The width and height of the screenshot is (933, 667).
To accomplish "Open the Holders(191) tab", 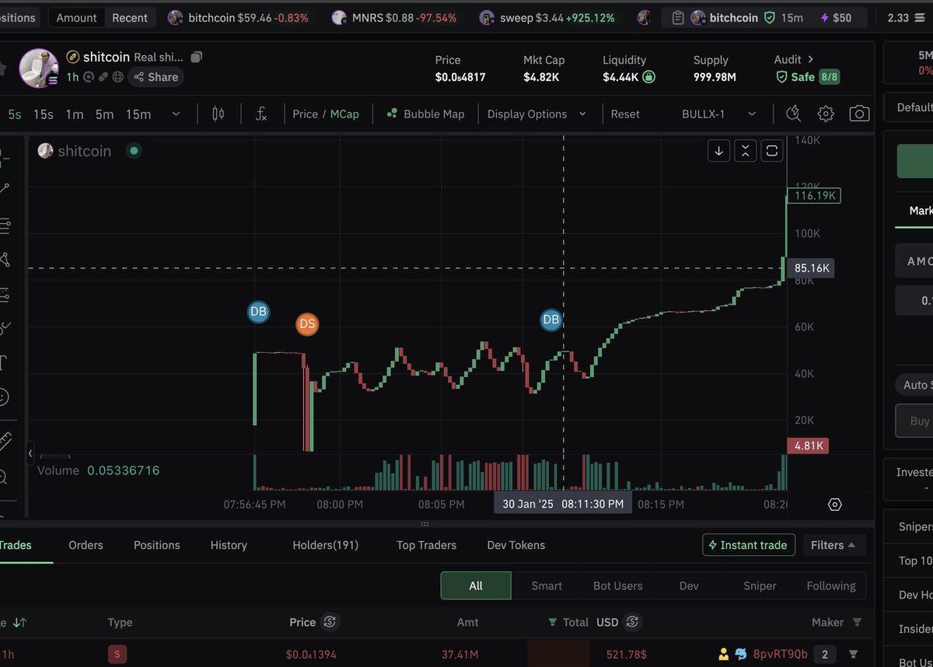I will (x=325, y=545).
